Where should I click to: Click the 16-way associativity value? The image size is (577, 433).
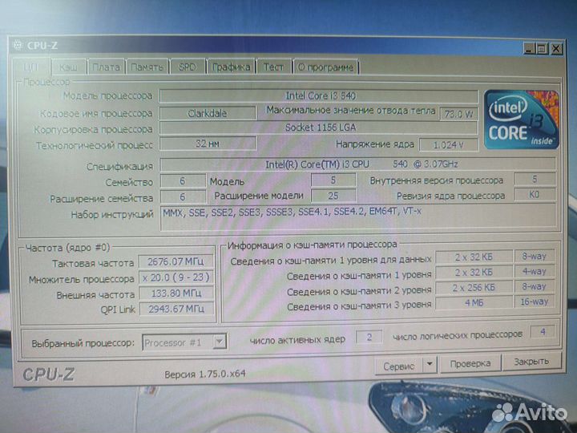(535, 301)
